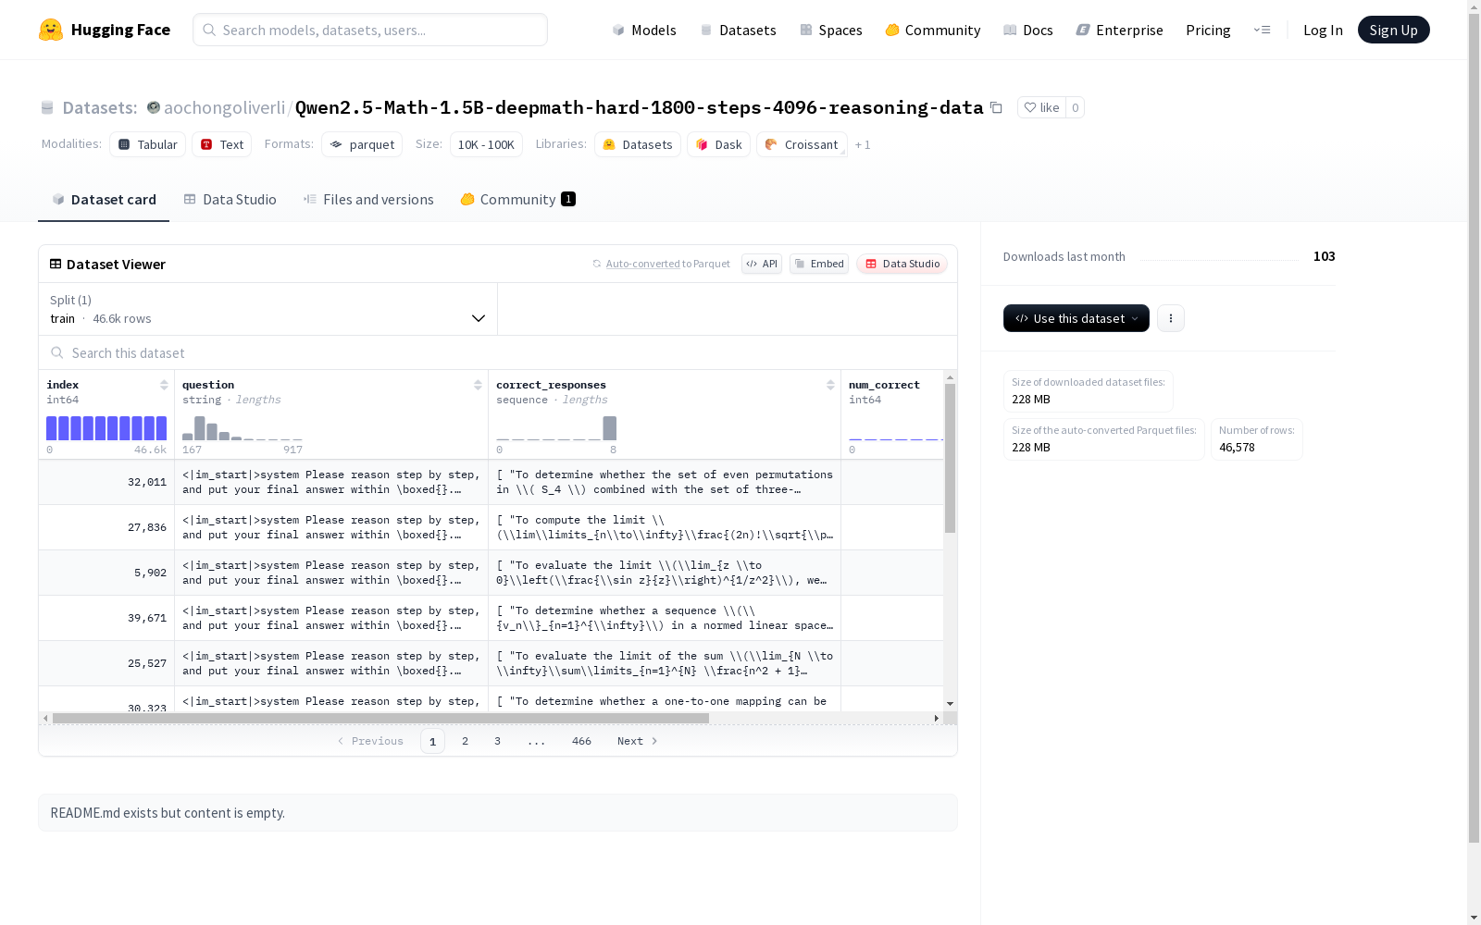
Task: Click the navigation overflow menu icon
Action: [1263, 30]
